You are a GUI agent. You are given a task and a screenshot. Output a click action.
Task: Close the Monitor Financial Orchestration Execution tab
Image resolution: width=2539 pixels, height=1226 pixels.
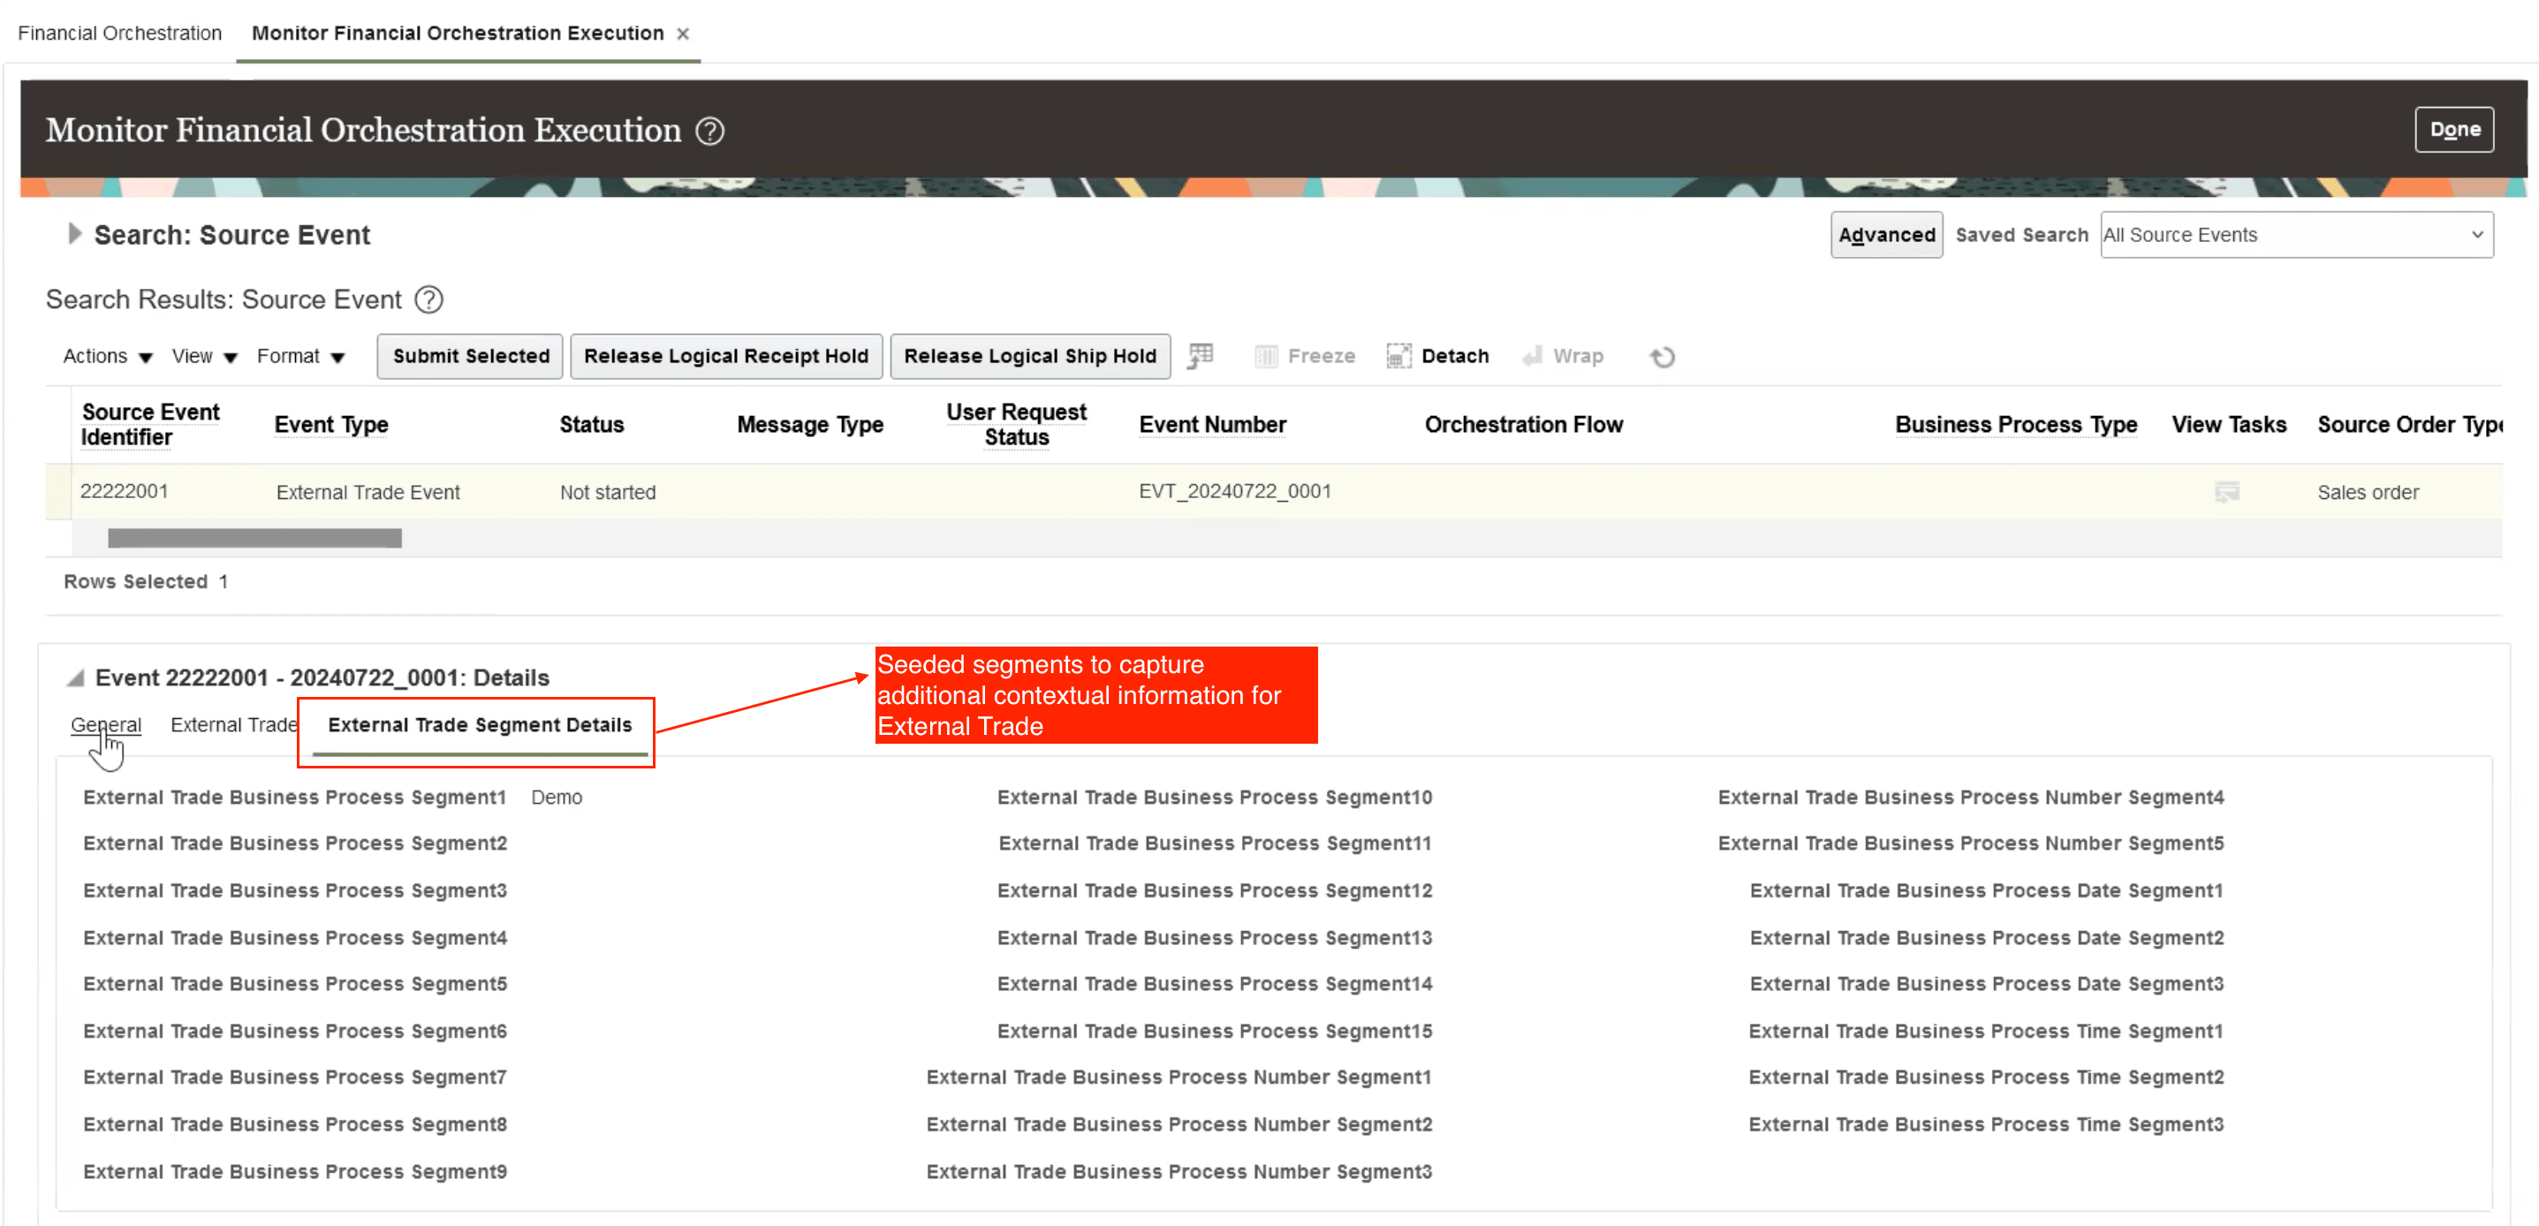[682, 34]
